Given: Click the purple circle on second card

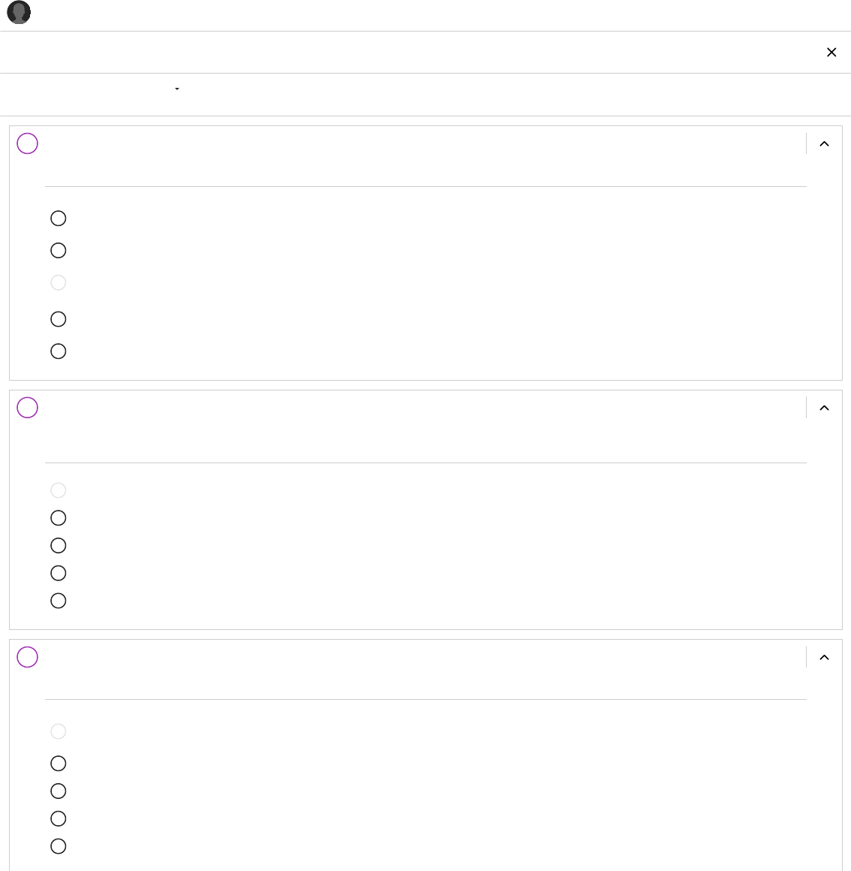Looking at the screenshot, I should 28,408.
